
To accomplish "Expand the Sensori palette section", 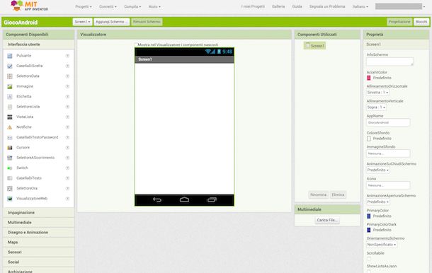I will click(x=38, y=252).
